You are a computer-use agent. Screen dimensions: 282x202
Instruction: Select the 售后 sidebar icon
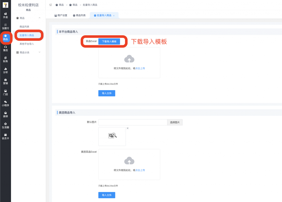tap(6, 48)
